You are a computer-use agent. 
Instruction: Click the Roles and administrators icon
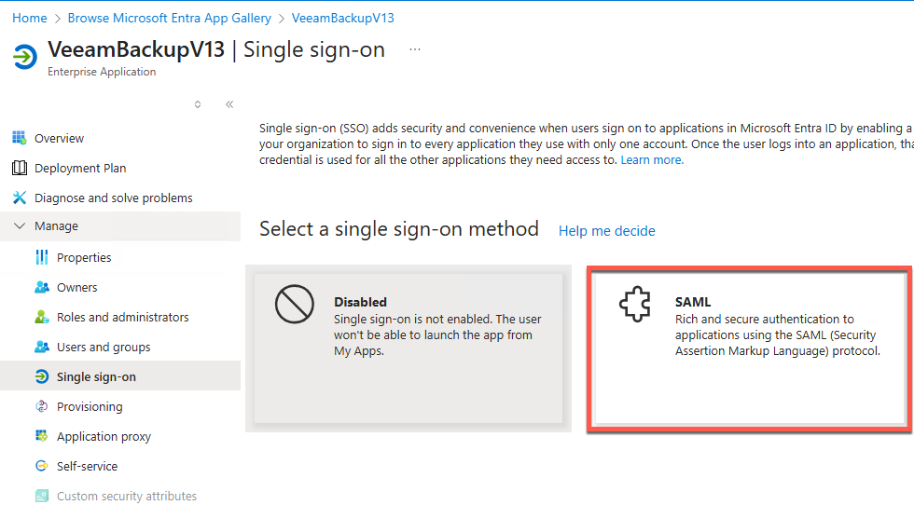point(41,317)
